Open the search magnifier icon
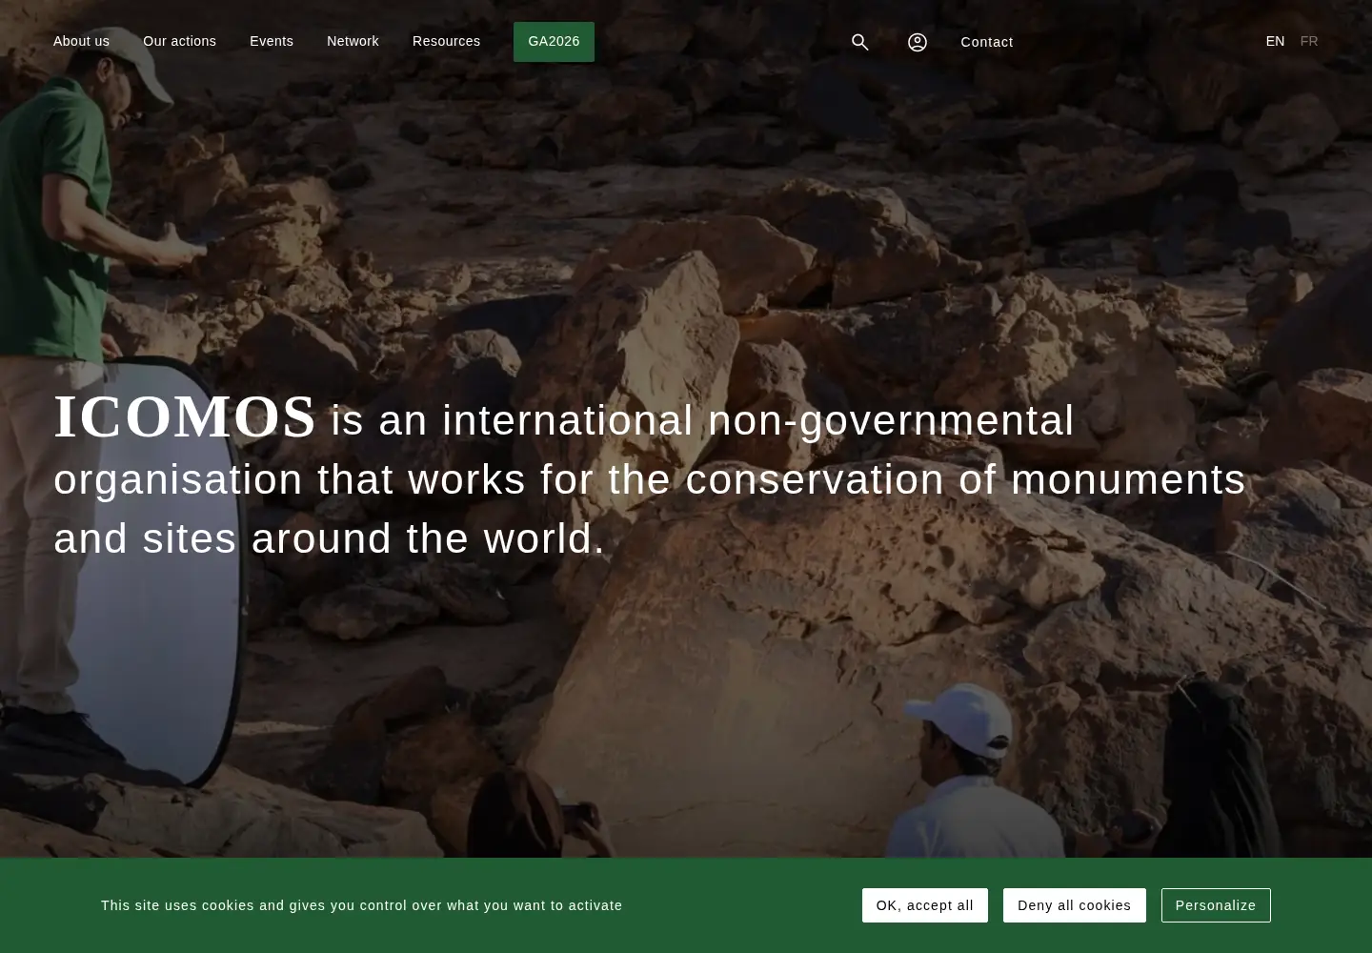1372x953 pixels. [x=859, y=42]
